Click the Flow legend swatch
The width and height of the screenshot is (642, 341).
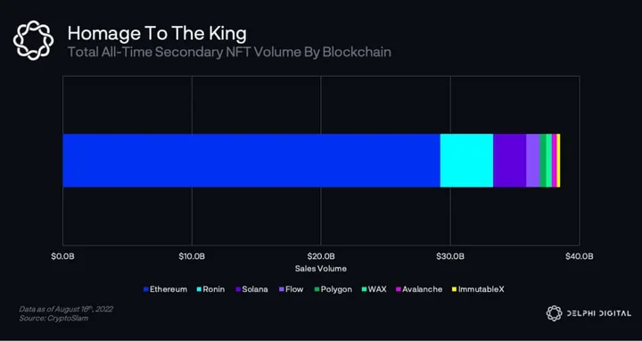coord(281,290)
